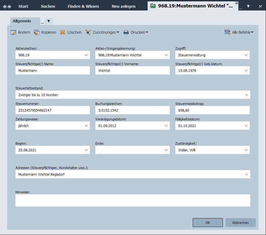Close the 968.19 Mustermann Wichtel tab
The width and height of the screenshot is (266, 235).
(x=236, y=3)
